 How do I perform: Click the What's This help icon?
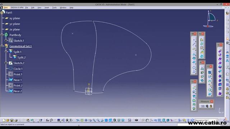tap(41, 120)
